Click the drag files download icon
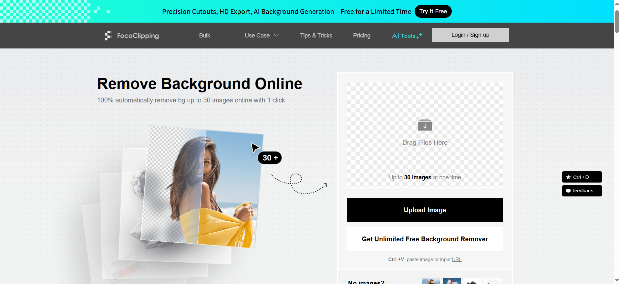Viewport: 620px width, 284px height. 425,125
